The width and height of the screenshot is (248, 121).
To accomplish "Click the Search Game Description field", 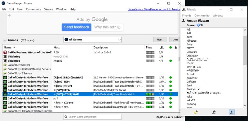I will coord(92,117).
